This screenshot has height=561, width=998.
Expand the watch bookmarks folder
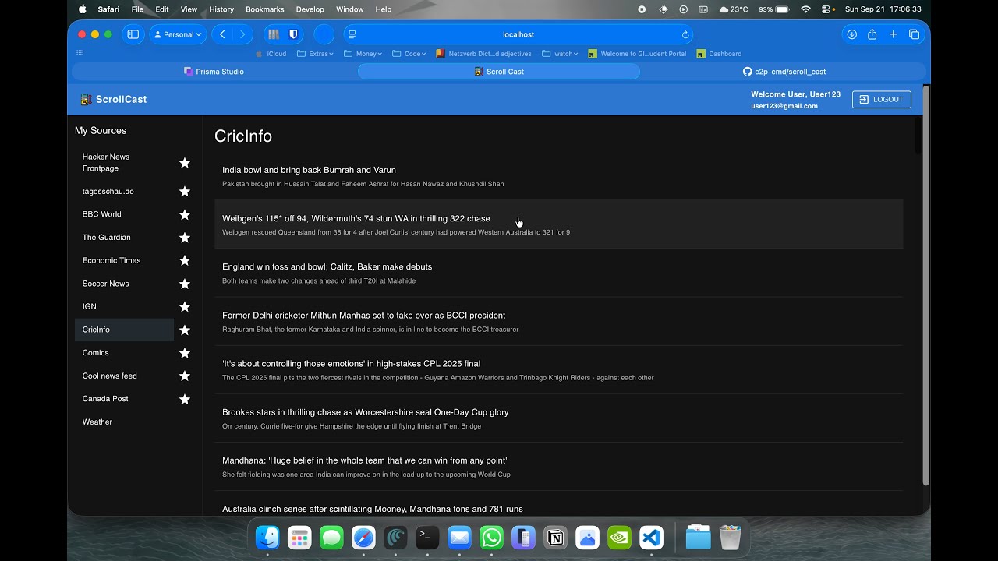(x=561, y=53)
